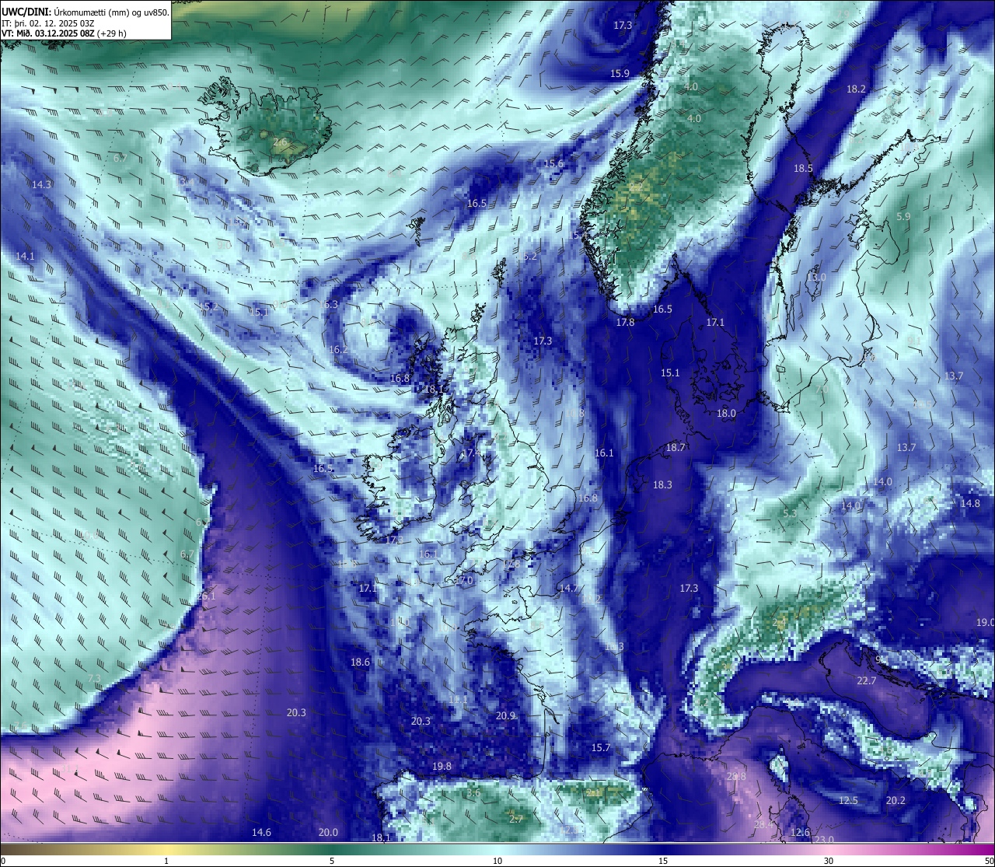
Task: Click the 14.7 value on the map
Action: click(x=568, y=589)
